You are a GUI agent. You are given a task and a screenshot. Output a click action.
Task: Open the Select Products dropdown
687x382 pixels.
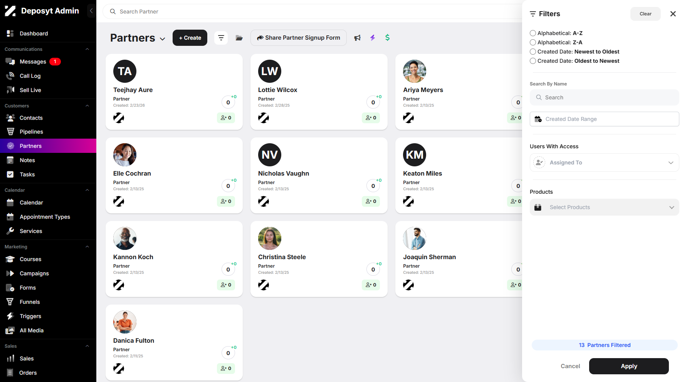pos(604,207)
